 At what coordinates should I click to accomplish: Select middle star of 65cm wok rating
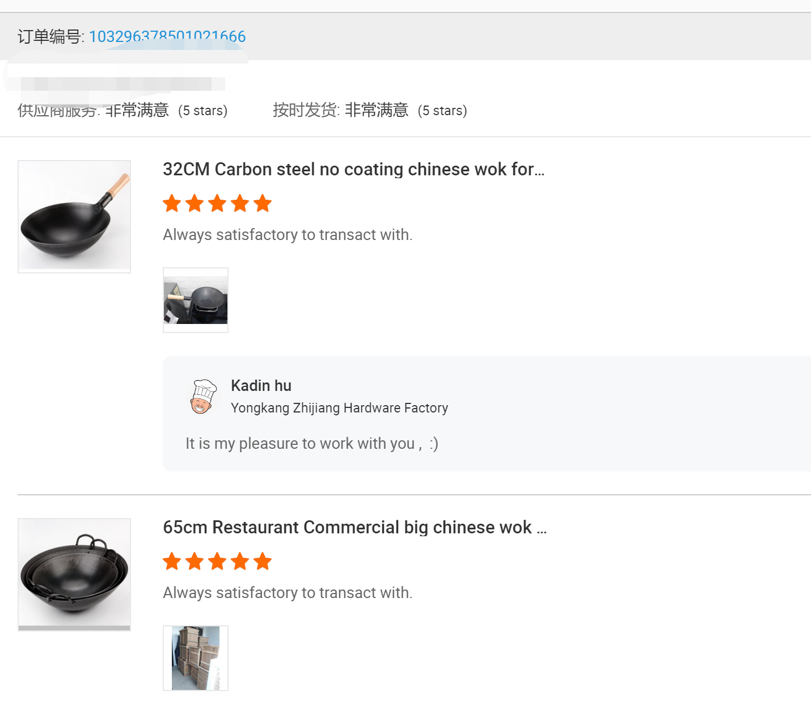(x=217, y=561)
